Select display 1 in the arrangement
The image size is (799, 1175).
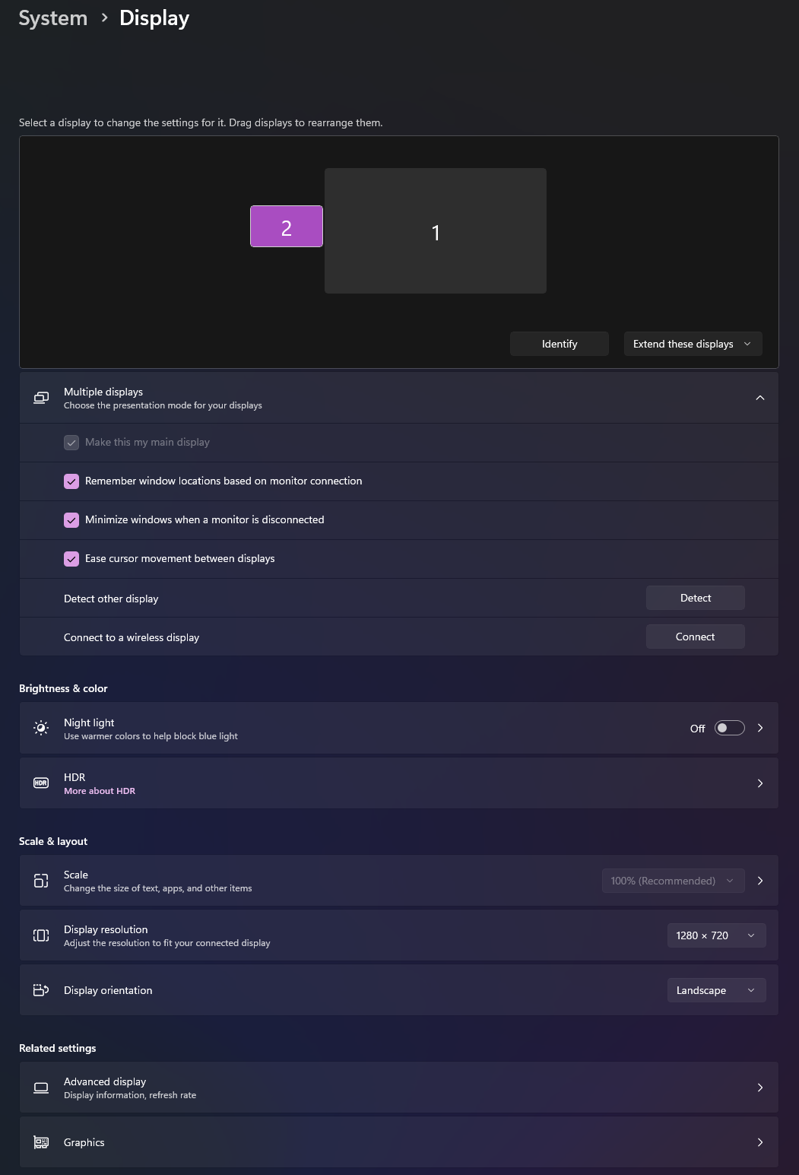(x=435, y=231)
